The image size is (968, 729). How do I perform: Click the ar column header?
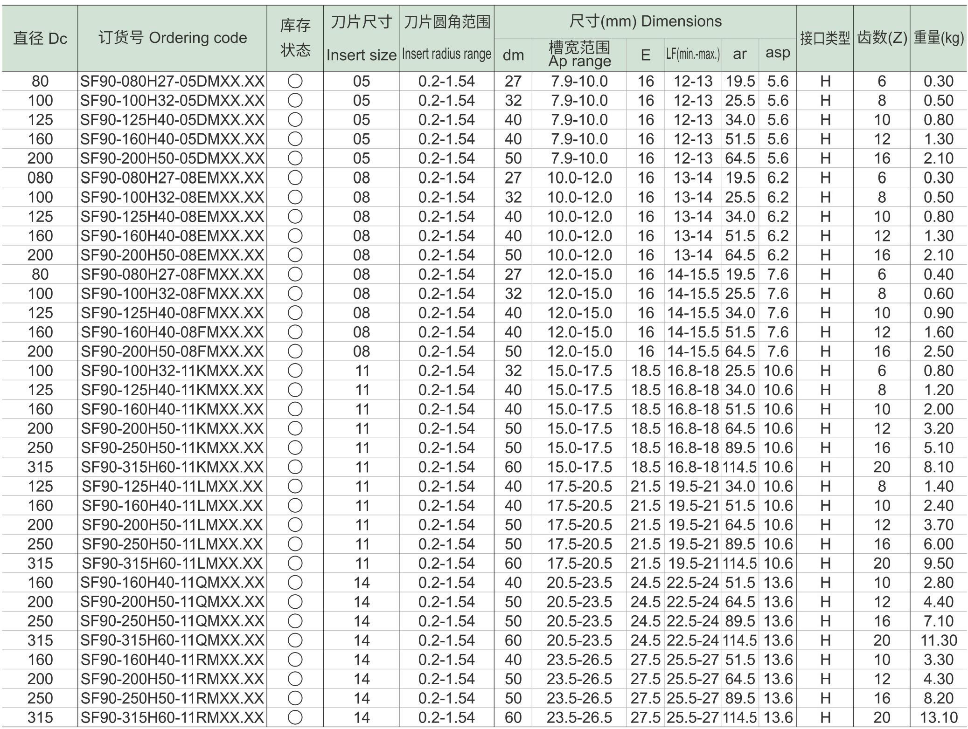pyautogui.click(x=740, y=55)
